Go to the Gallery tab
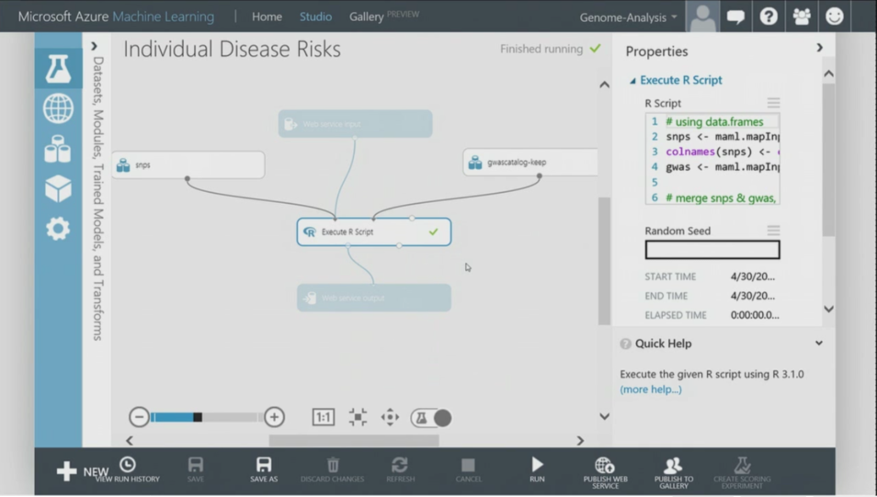This screenshot has width=877, height=497. 367,17
